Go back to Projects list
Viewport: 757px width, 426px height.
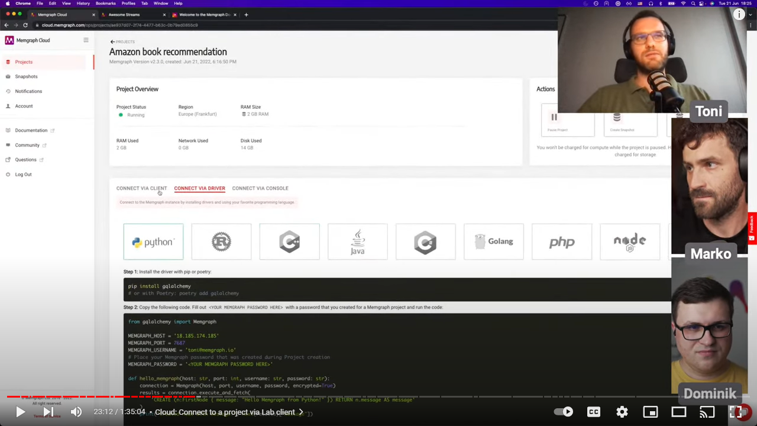(122, 42)
